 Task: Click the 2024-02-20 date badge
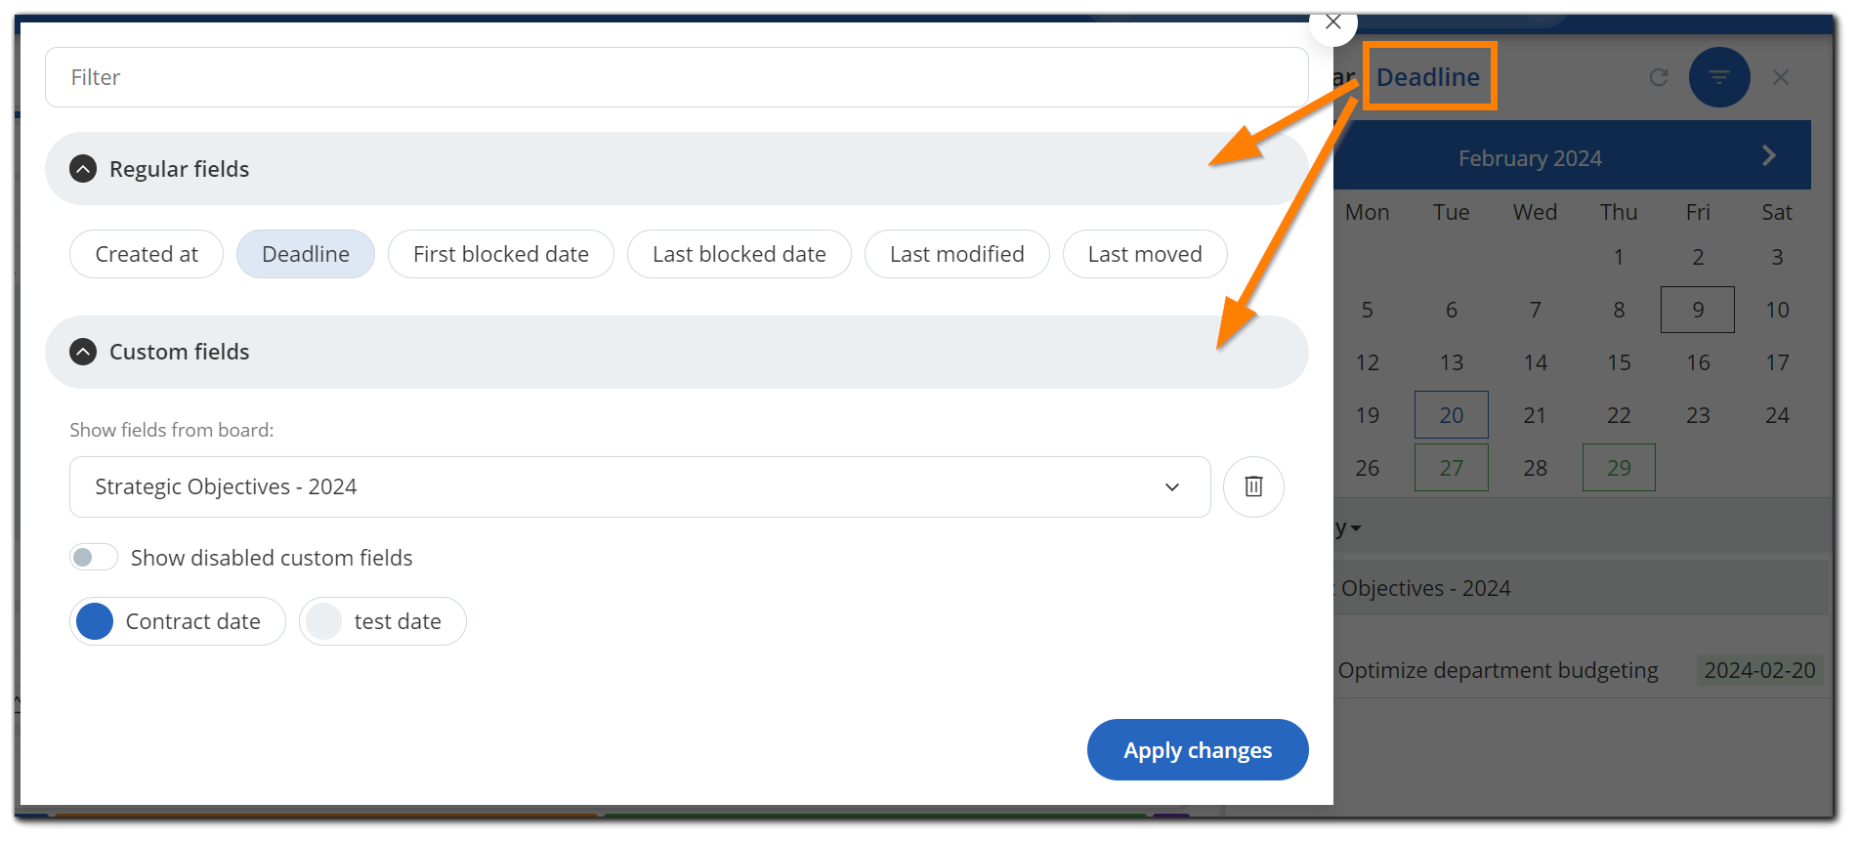pyautogui.click(x=1759, y=671)
